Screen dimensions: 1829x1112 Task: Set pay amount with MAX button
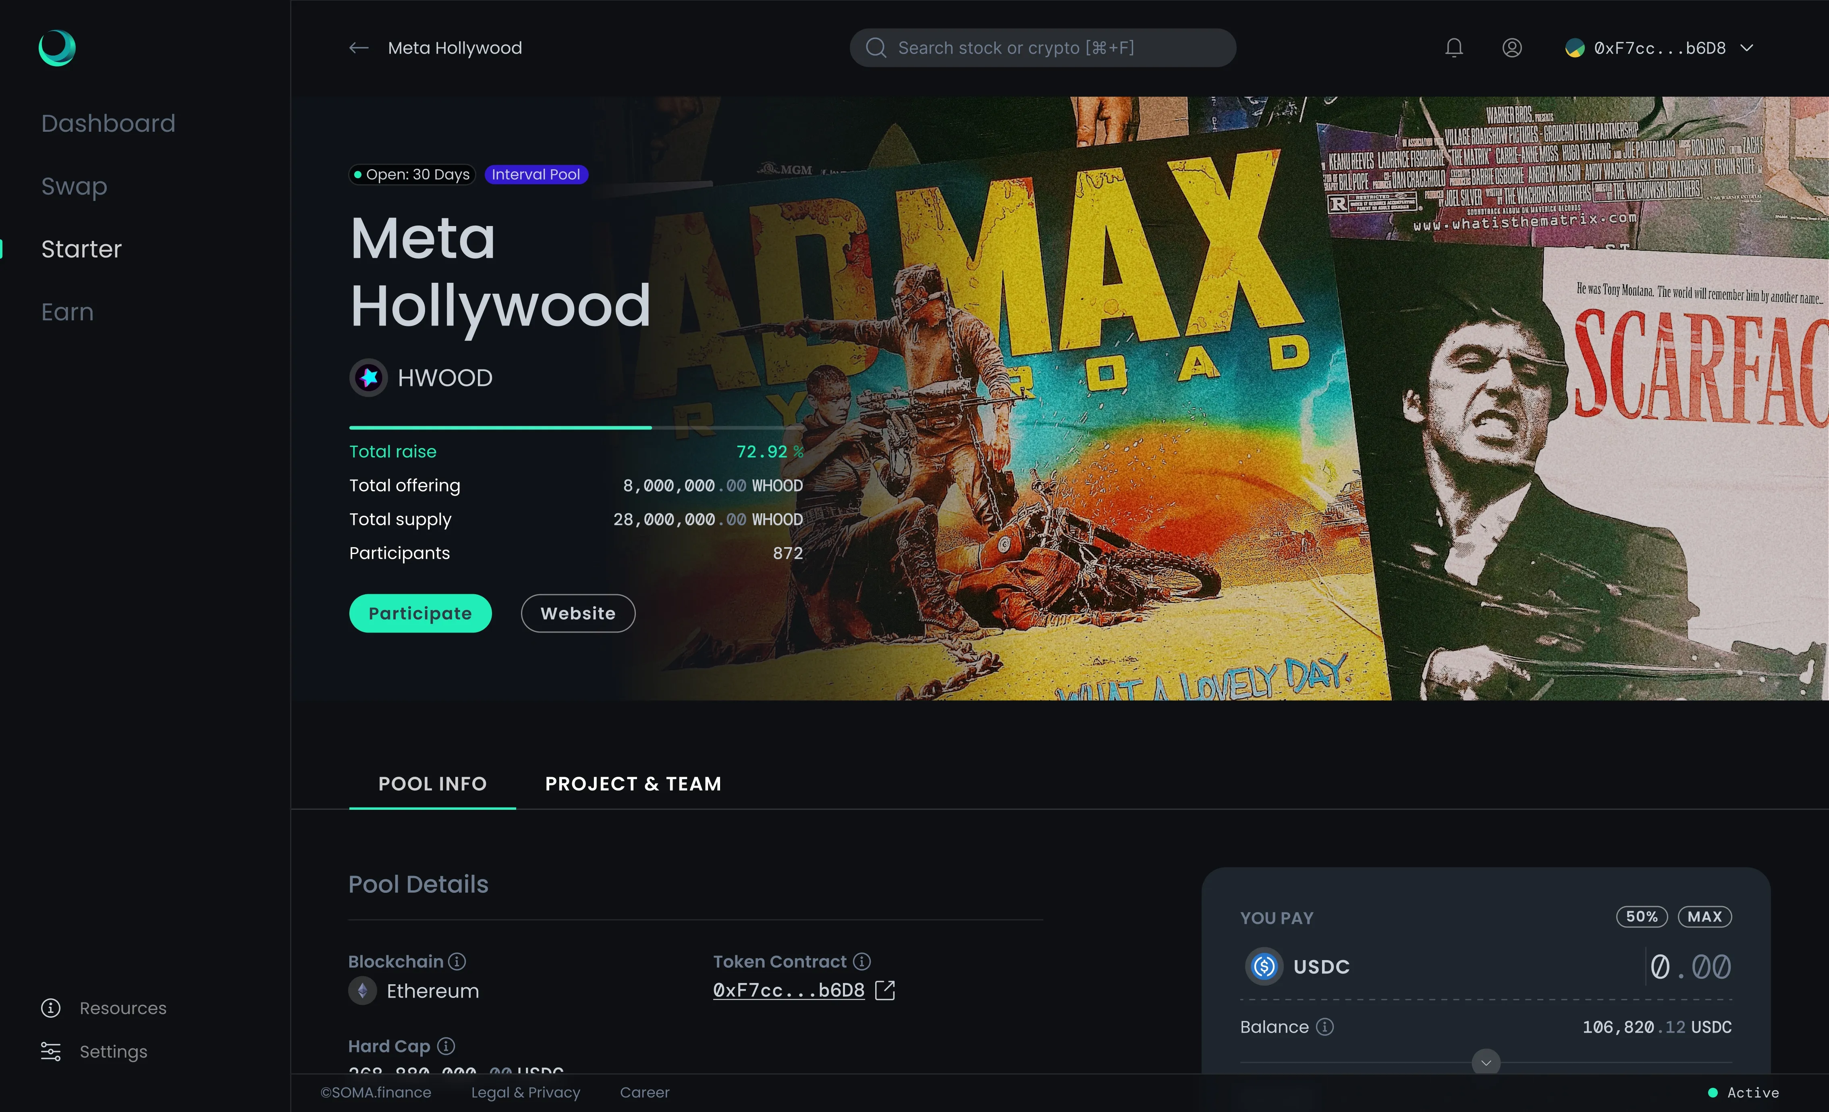point(1704,917)
